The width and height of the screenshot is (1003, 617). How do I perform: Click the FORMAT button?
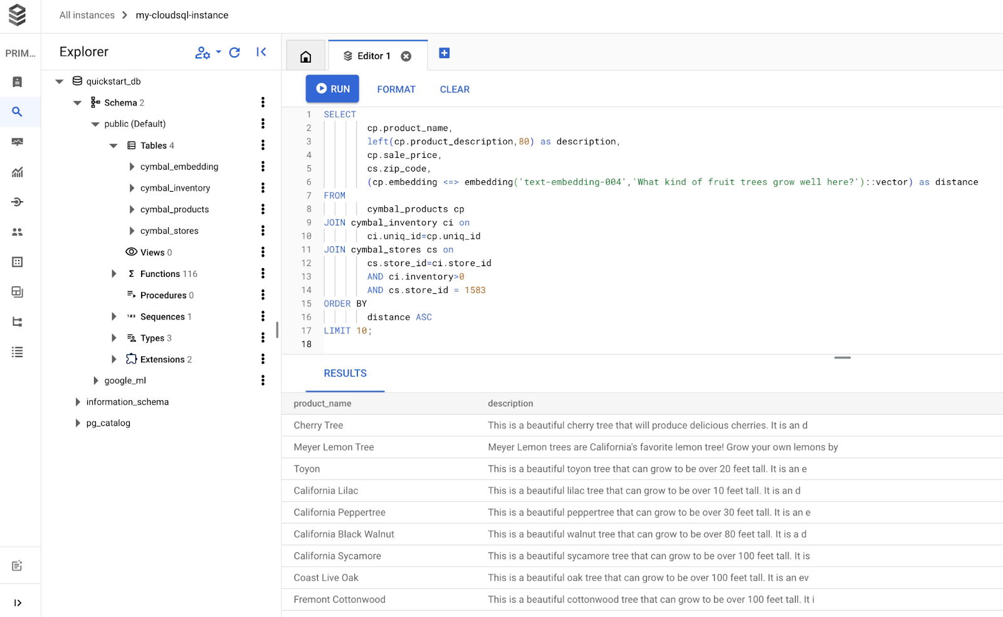(x=396, y=90)
